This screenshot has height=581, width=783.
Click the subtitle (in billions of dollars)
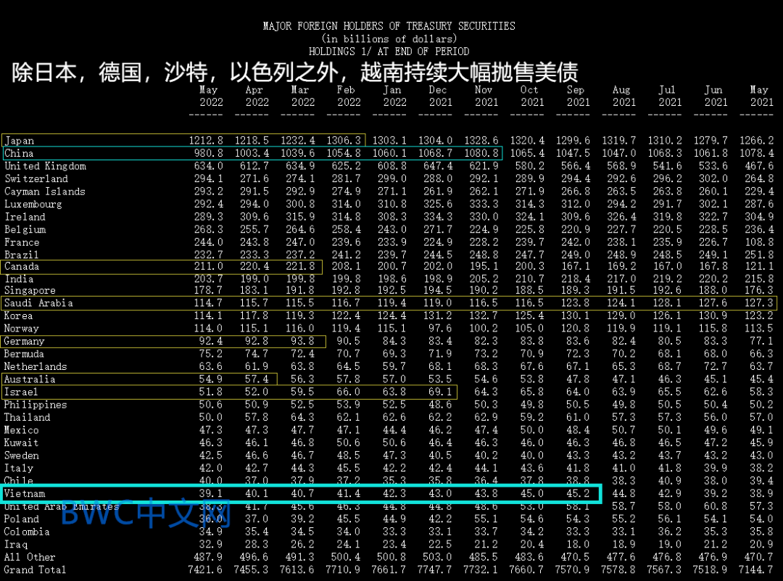click(x=389, y=39)
